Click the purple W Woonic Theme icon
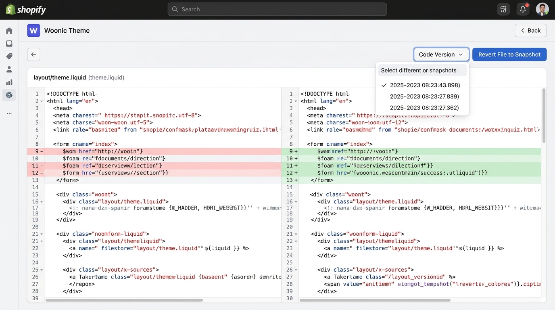This screenshot has width=555, height=310. [x=33, y=30]
